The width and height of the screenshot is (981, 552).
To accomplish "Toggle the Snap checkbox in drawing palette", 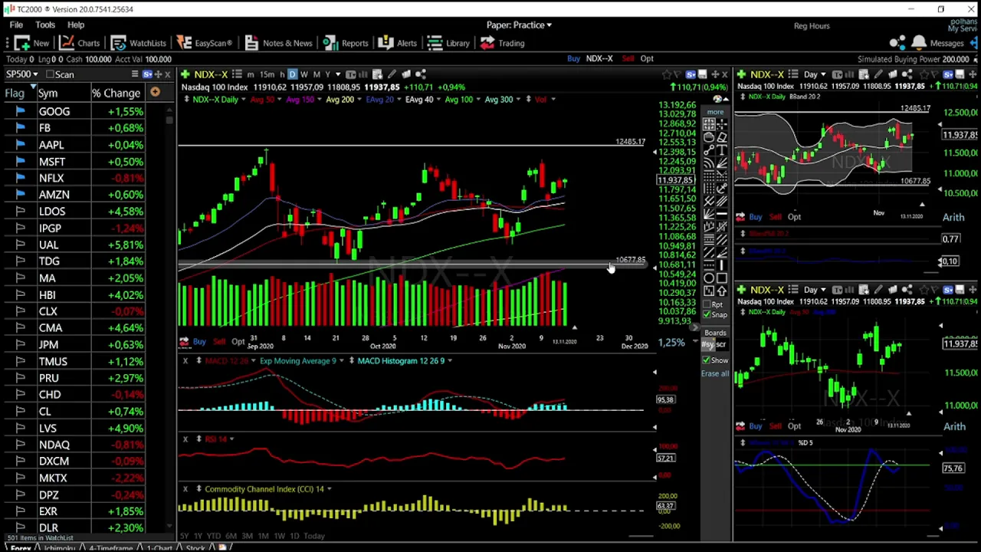I will (x=707, y=314).
